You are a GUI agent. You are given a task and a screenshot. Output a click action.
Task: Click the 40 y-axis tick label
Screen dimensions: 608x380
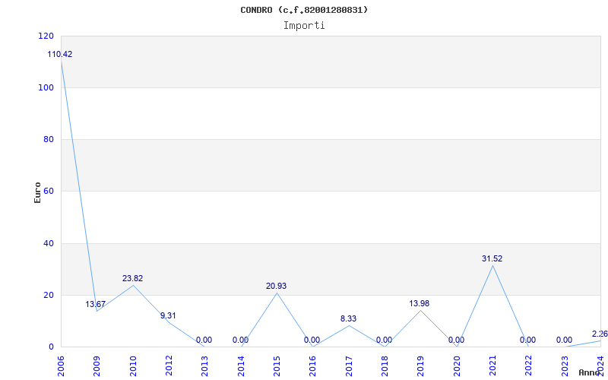pyautogui.click(x=48, y=243)
